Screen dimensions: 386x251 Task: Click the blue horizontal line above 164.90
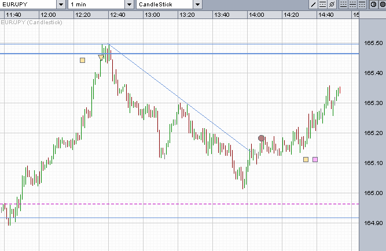click(x=179, y=218)
